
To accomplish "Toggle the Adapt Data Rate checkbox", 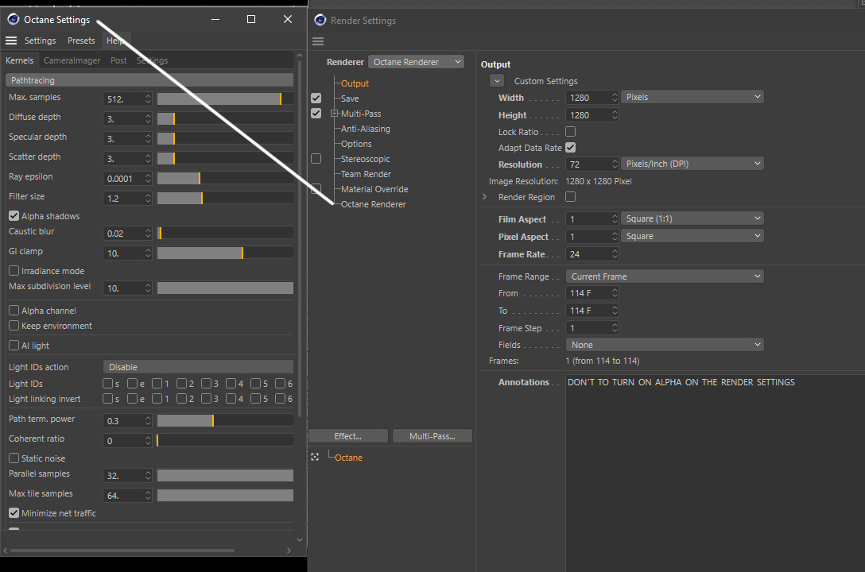I will [x=570, y=148].
